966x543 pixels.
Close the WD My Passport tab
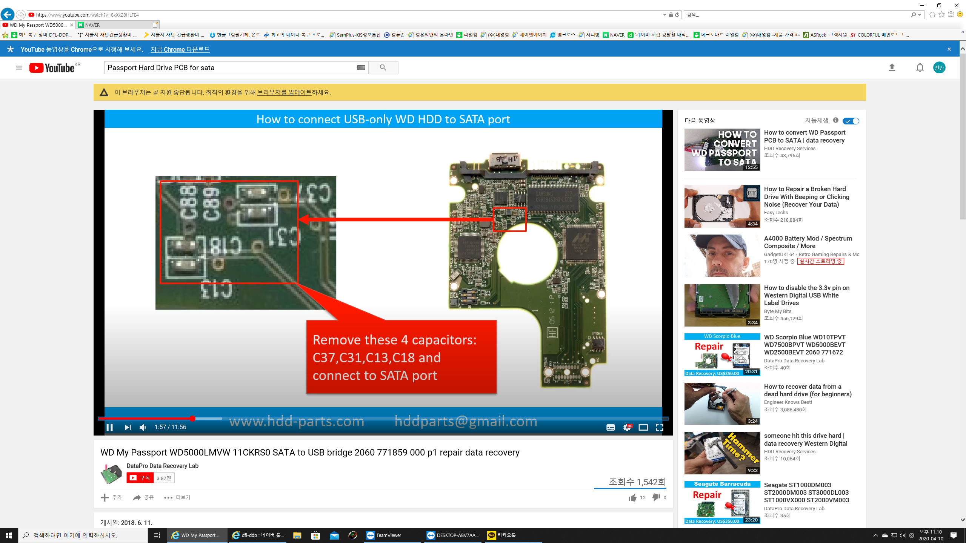(x=72, y=25)
